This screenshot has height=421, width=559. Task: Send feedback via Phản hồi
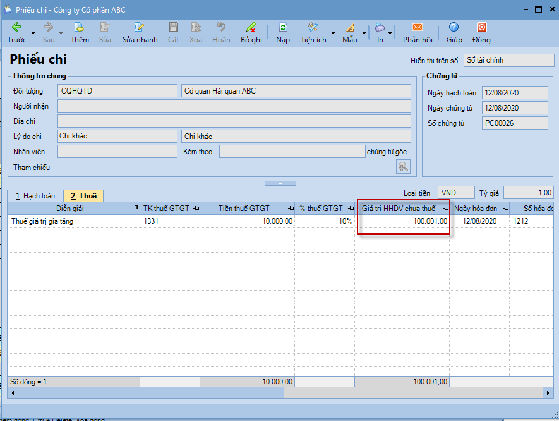coord(418,32)
